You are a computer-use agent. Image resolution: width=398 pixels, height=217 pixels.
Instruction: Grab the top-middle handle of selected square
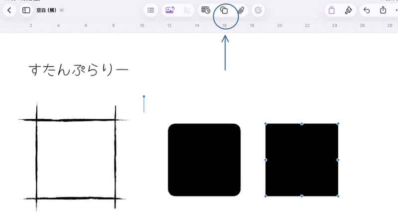(x=302, y=124)
